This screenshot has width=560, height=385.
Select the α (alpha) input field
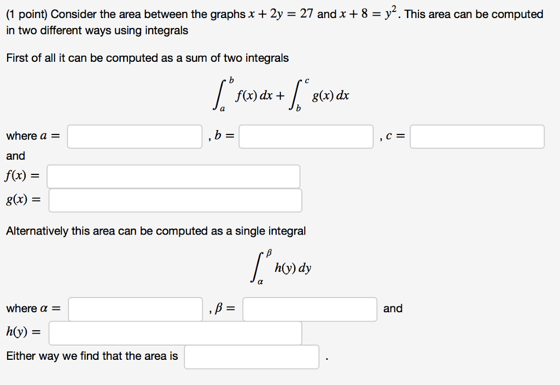pyautogui.click(x=135, y=309)
